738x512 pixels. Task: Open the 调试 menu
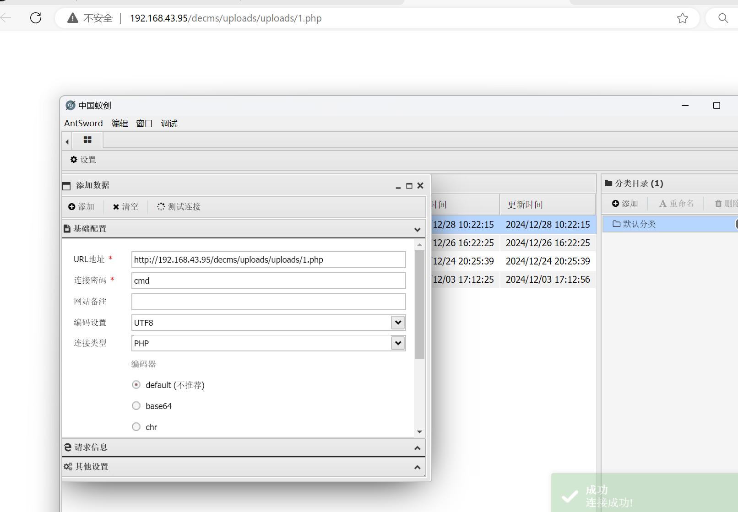[x=169, y=123]
